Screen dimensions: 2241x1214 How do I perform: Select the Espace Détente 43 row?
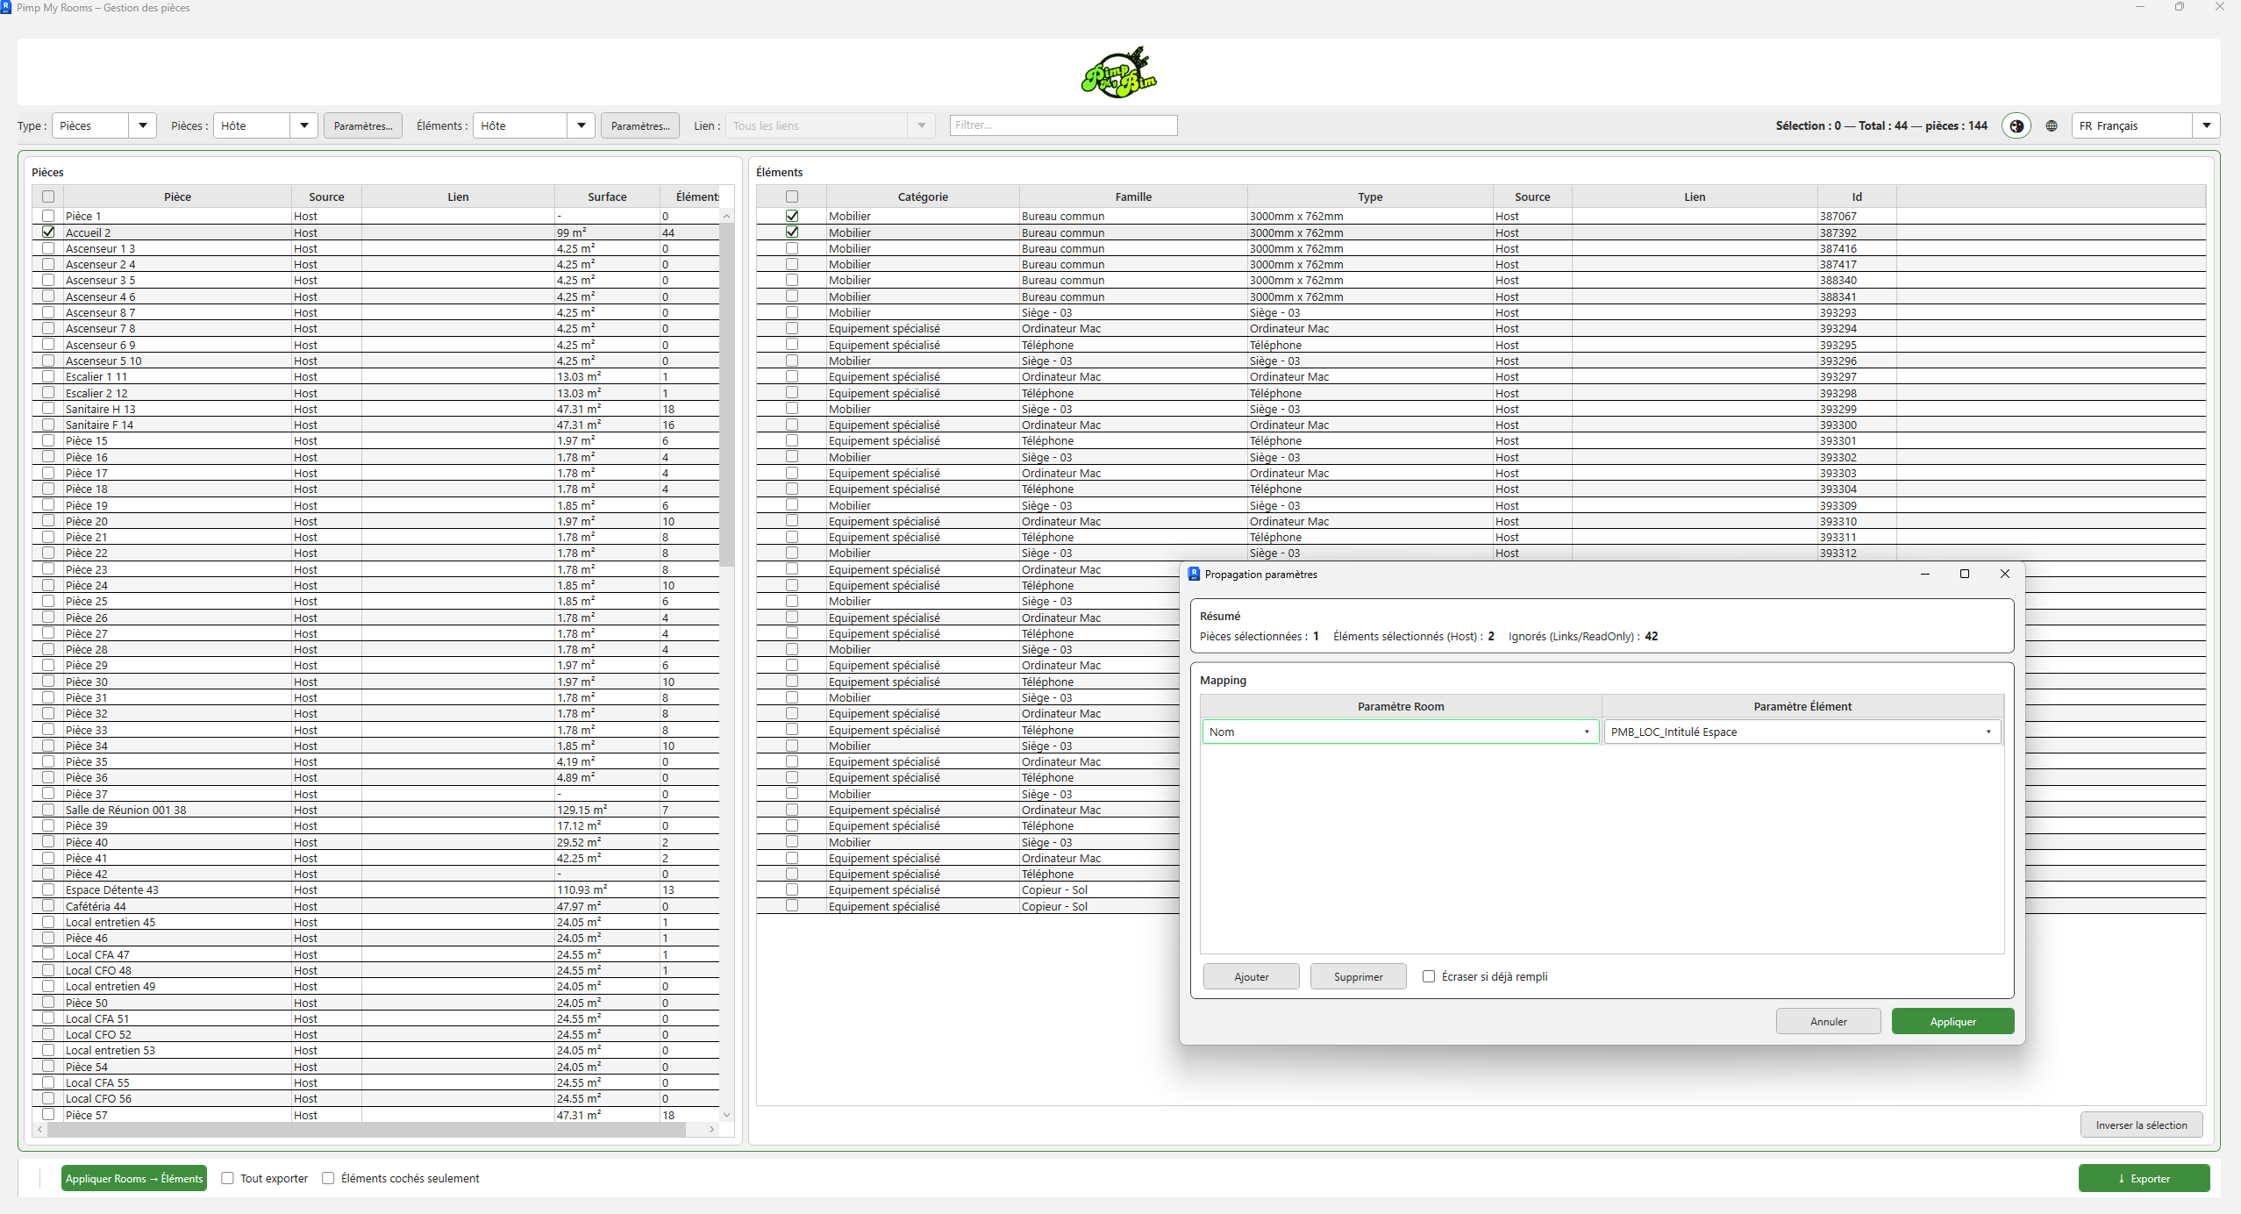375,889
